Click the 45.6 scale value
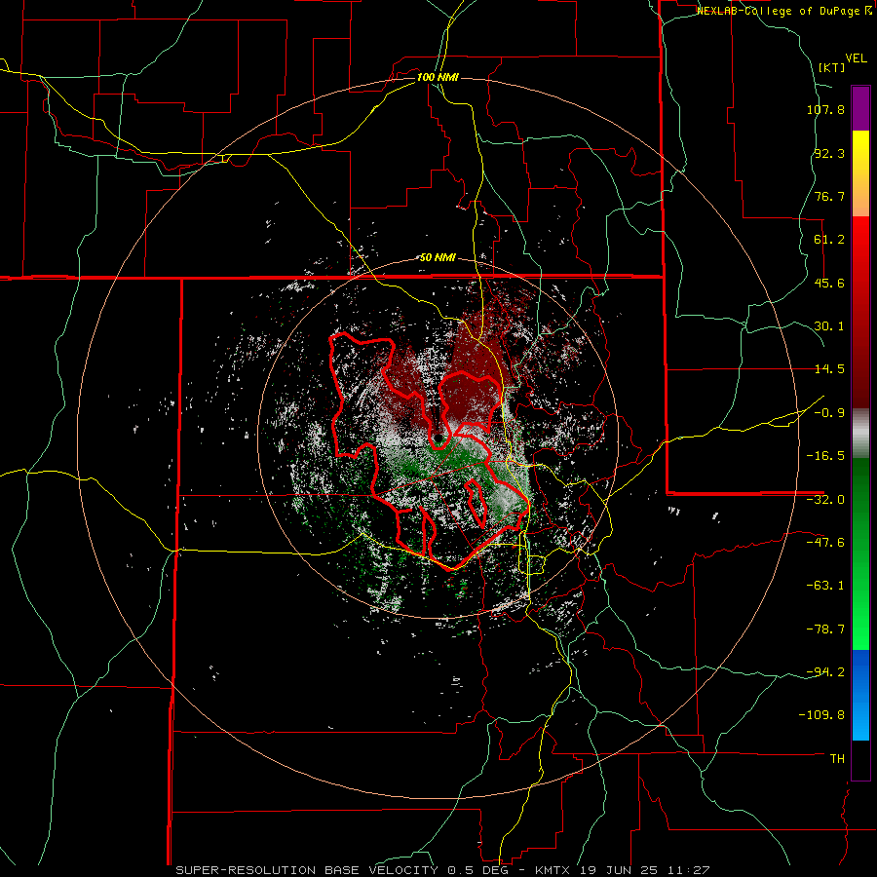The width and height of the screenshot is (877, 877). pos(829,283)
